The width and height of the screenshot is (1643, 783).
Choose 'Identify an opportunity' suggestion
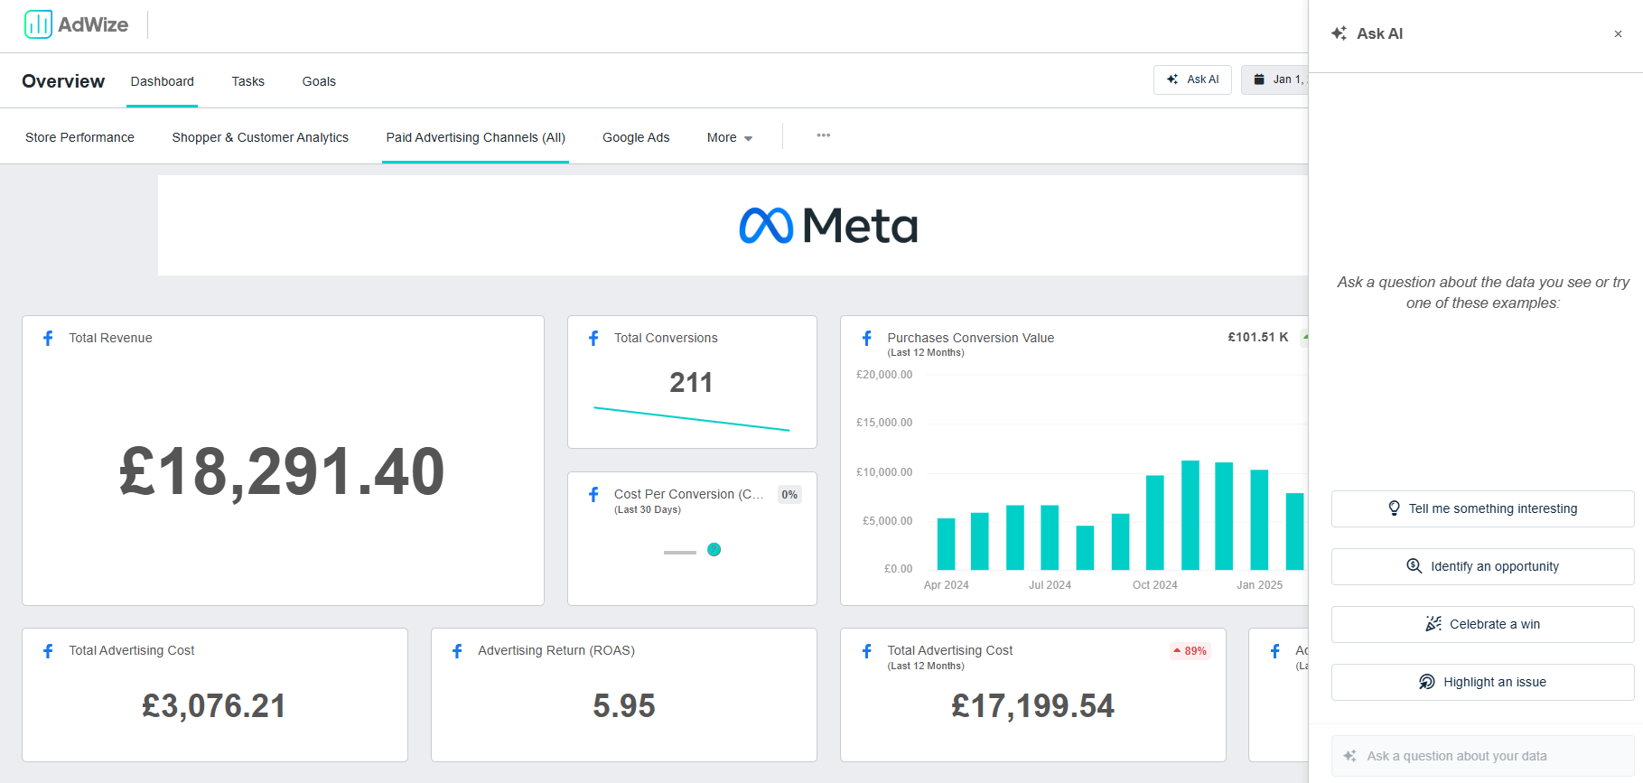coord(1481,566)
